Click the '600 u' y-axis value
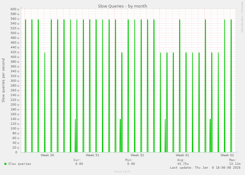 coord(15,9)
